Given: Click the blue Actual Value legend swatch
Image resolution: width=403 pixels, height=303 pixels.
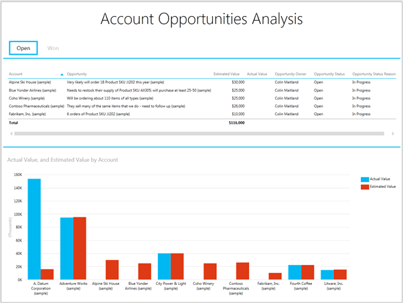Looking at the screenshot, I should (365, 179).
